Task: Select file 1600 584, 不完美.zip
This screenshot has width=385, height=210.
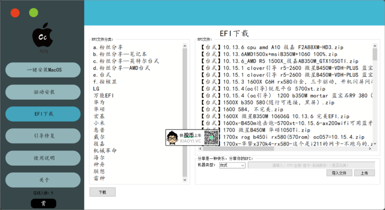Action: coord(242,109)
